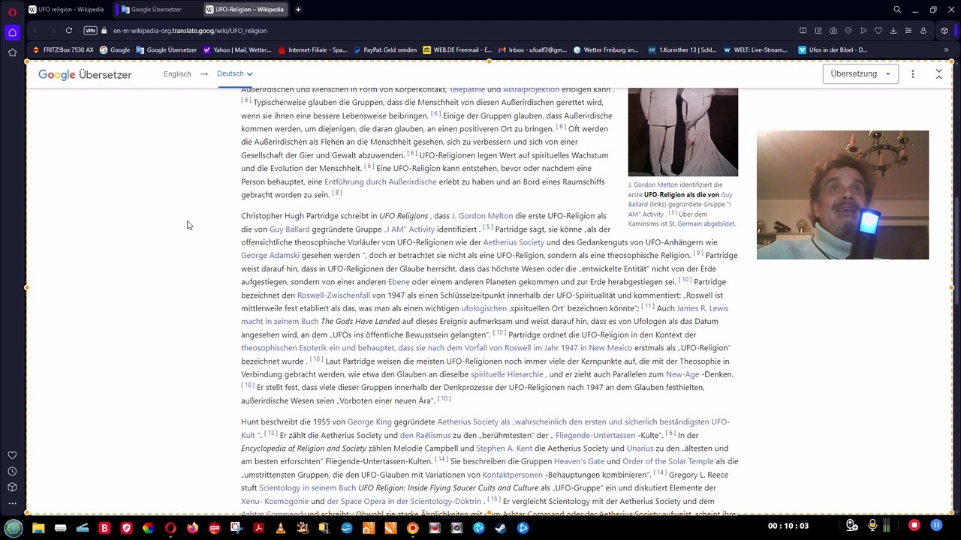Open sidebar heart favorites panel

(12, 455)
